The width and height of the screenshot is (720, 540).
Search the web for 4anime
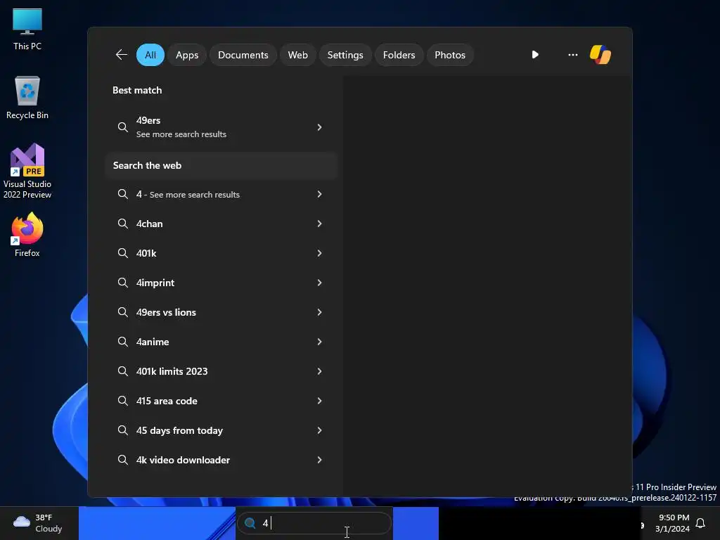coord(221,342)
